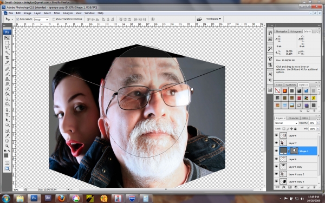325x203 pixels.
Task: Select the Clone Stamp tool
Action: pos(7,78)
